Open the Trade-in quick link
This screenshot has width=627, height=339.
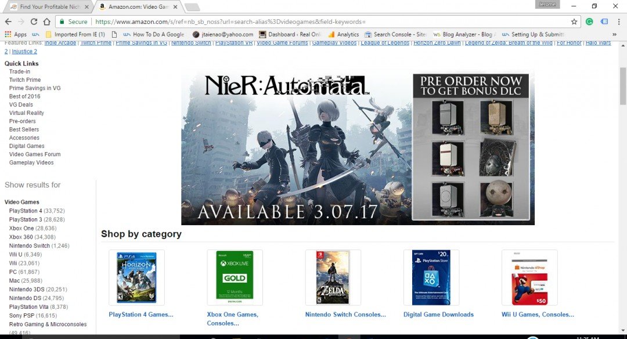[20, 71]
